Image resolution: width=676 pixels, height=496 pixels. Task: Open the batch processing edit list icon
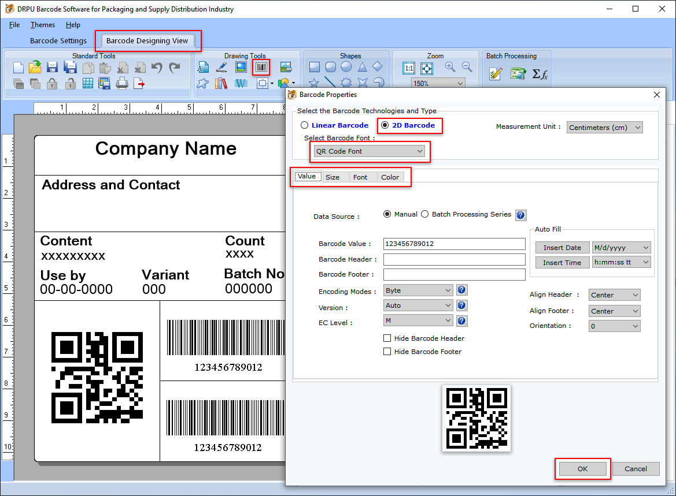[496, 74]
